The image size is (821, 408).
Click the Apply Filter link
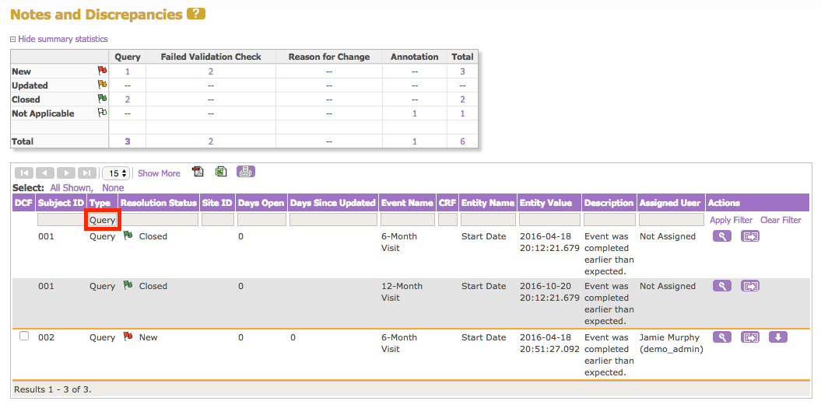click(x=731, y=220)
